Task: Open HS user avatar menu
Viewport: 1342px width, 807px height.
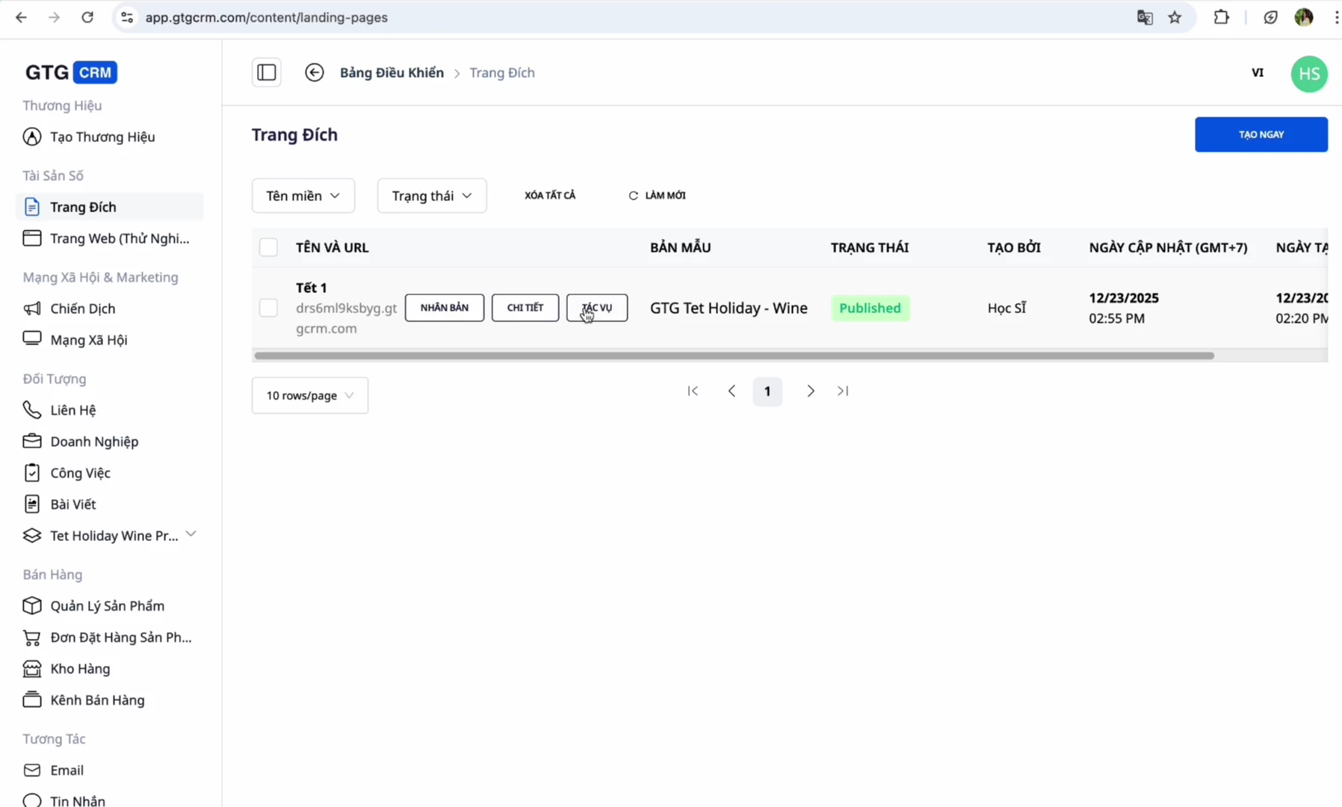Action: point(1308,74)
